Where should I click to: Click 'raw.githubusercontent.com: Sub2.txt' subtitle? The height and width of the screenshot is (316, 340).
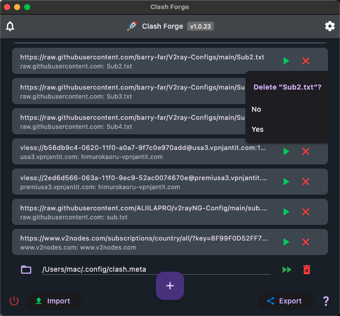point(76,66)
